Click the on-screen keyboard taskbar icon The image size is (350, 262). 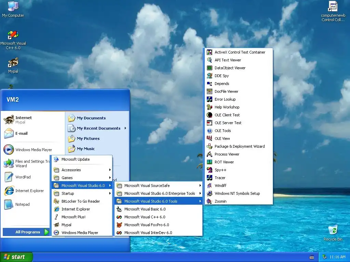[x=312, y=257]
